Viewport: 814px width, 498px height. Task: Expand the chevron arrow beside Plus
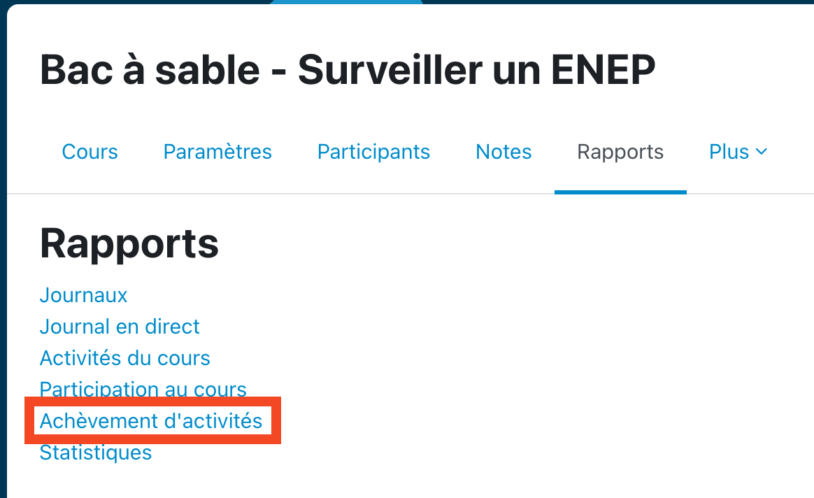click(x=762, y=152)
